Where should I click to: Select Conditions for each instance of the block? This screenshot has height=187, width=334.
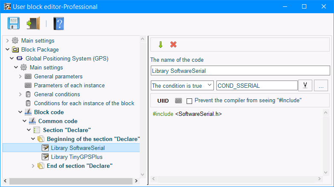point(84,103)
